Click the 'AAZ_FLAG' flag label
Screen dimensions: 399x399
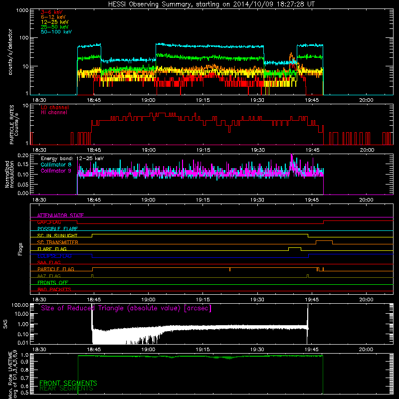point(49,276)
